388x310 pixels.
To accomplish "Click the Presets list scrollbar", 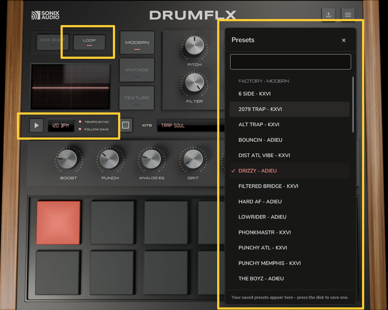I will (x=353, y=104).
